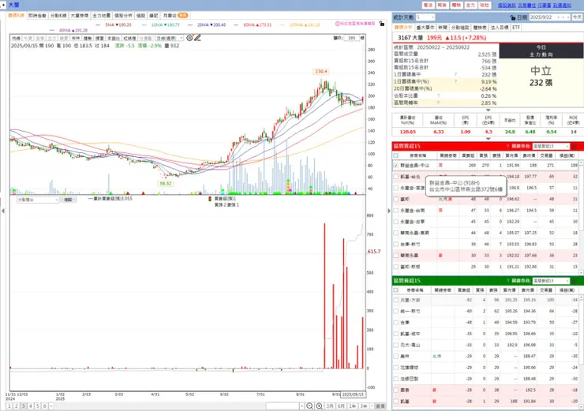The height and width of the screenshot is (411, 584).
Task: Click the pink circle hint icon
Action: click(338, 24)
